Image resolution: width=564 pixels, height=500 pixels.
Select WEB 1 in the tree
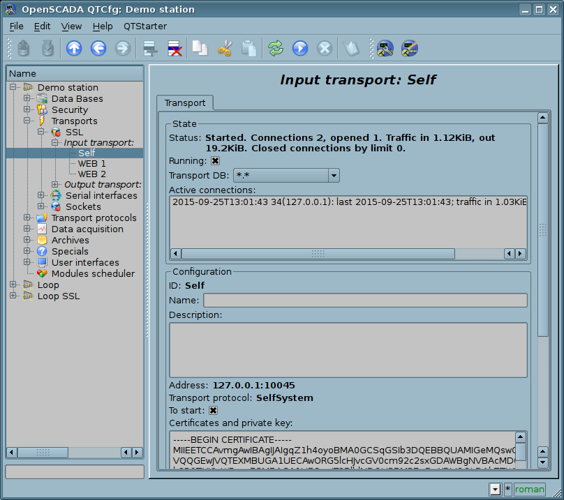91,163
